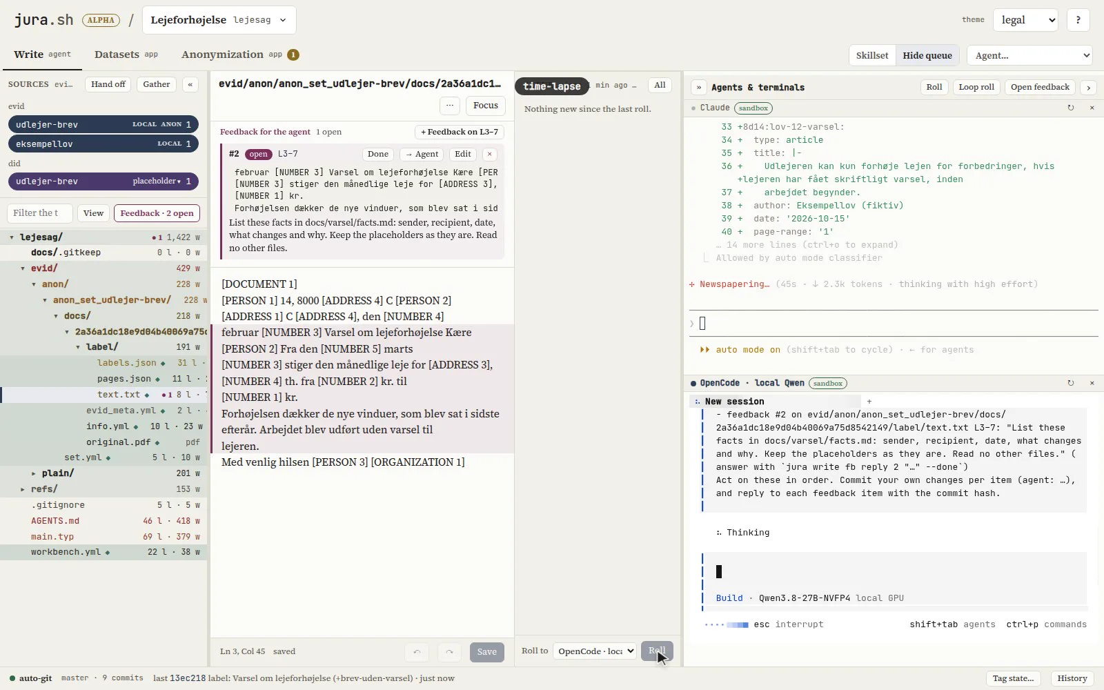Toggle the time-lapse pill

[552, 86]
